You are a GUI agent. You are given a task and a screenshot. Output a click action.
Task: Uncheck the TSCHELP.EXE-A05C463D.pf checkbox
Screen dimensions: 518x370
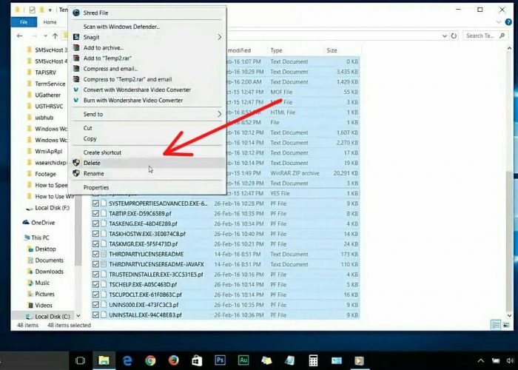coord(95,284)
